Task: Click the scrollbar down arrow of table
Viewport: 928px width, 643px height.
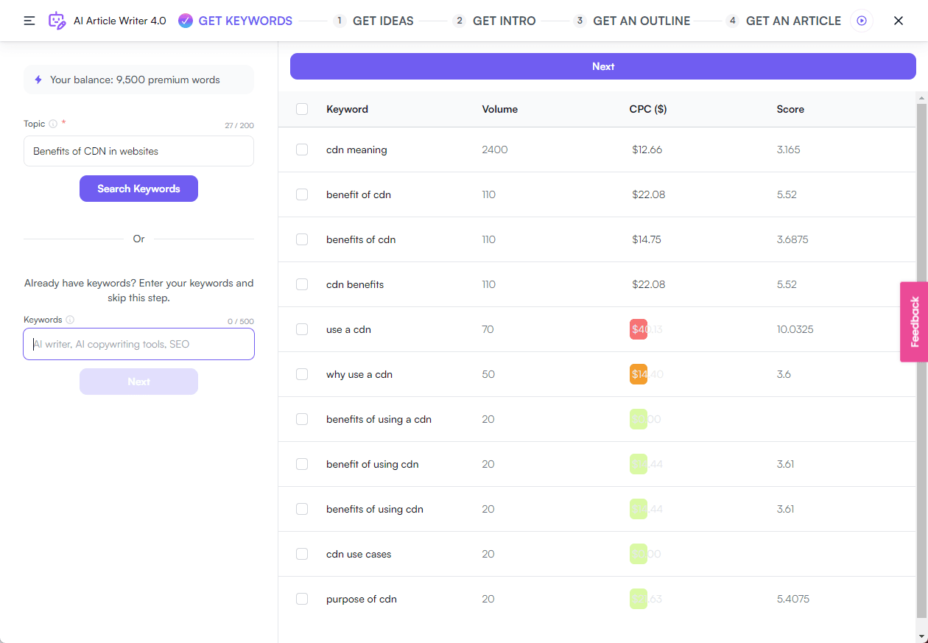Action: (921, 636)
